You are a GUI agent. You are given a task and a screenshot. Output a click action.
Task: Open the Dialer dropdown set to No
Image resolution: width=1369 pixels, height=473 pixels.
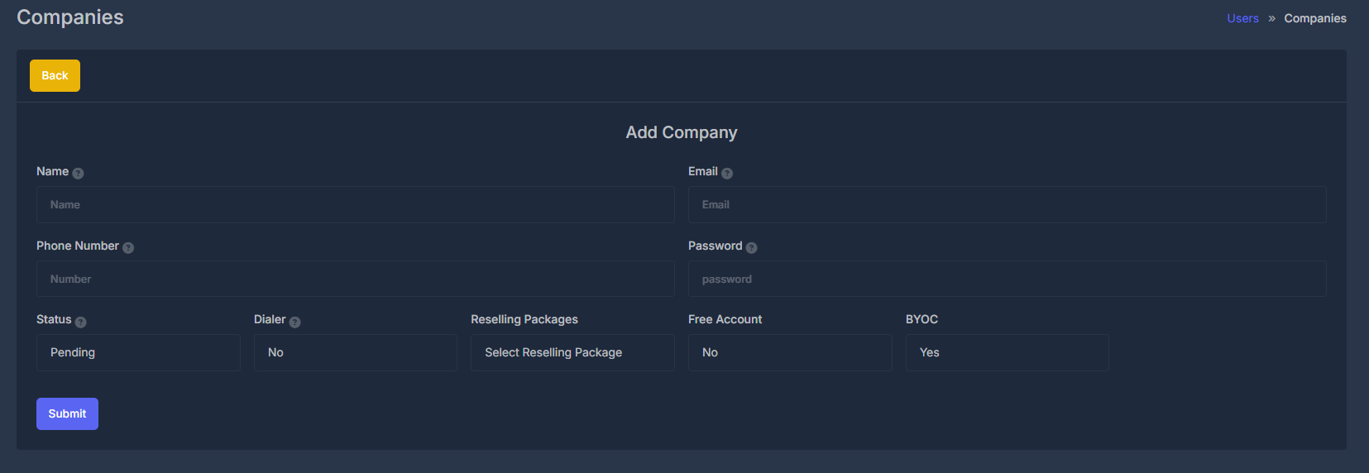pos(356,352)
